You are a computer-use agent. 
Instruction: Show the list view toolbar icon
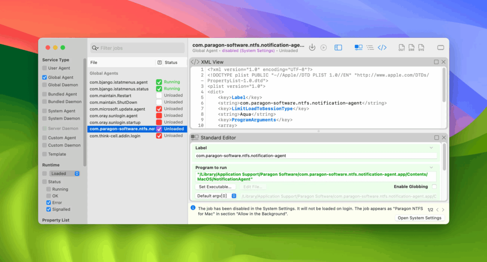tap(370, 47)
